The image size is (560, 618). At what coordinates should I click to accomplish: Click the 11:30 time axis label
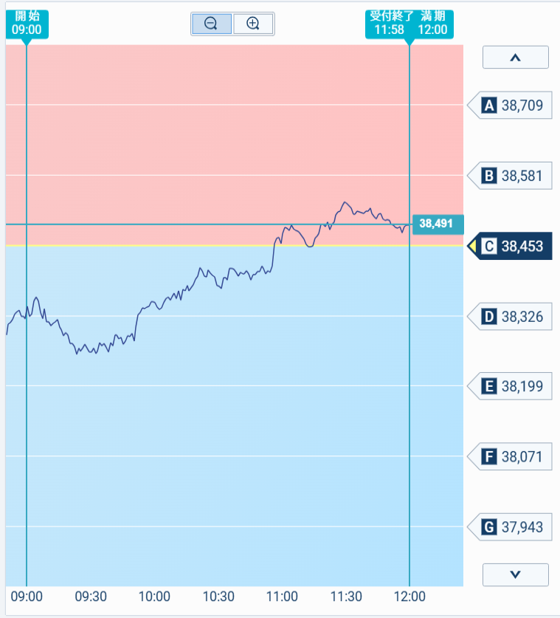(x=346, y=597)
